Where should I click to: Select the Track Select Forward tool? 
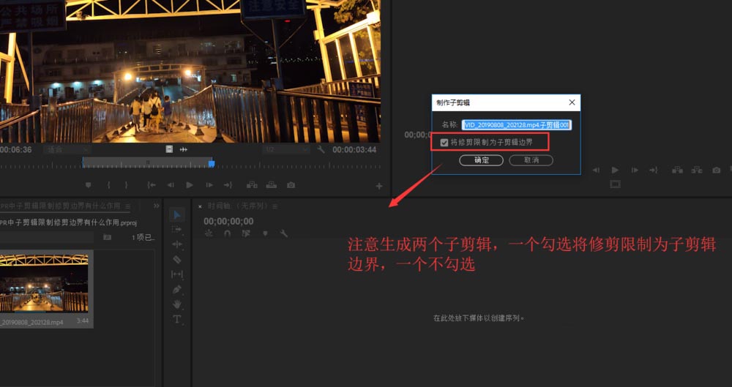176,229
